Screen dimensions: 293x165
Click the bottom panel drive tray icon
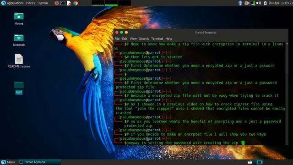pyautogui.click(x=250, y=162)
